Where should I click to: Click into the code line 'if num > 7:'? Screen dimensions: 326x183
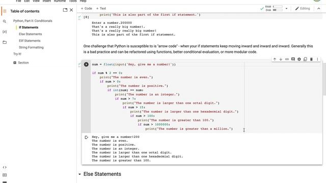click(125, 99)
